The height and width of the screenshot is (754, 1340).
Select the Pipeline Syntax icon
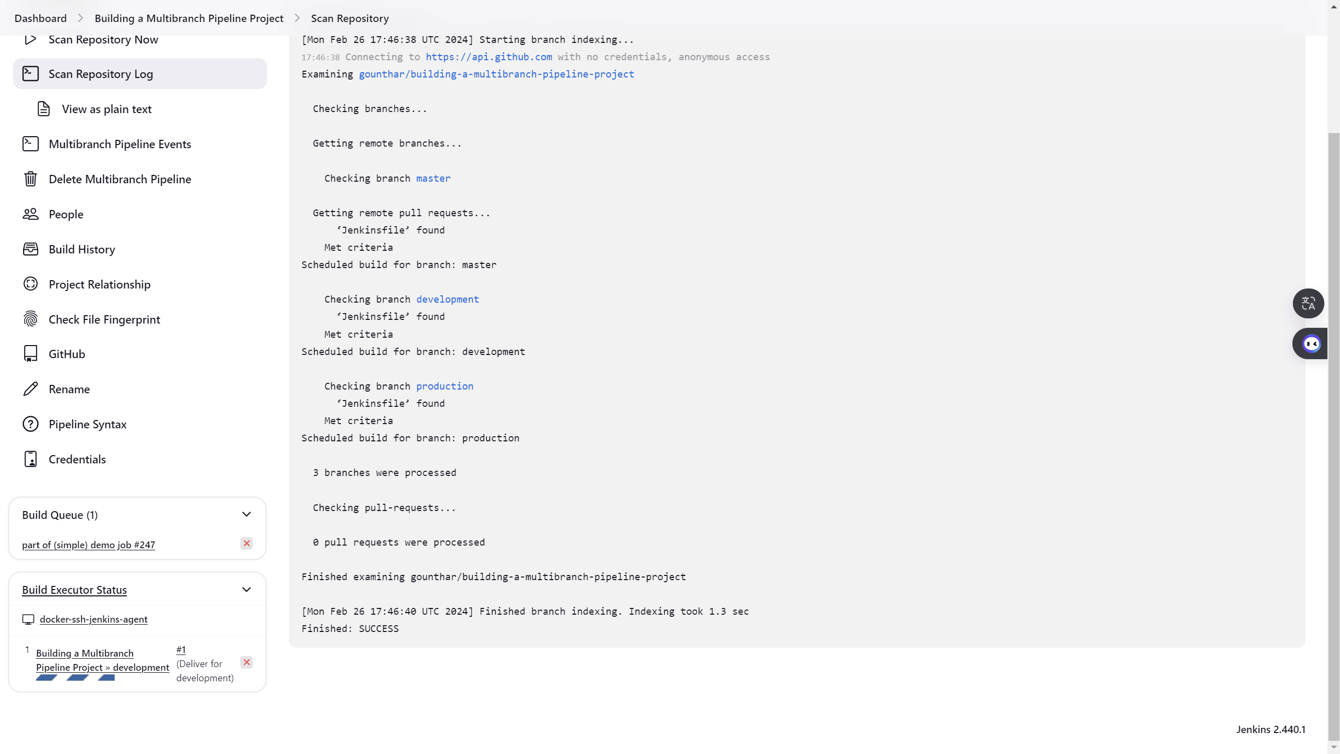click(x=30, y=424)
